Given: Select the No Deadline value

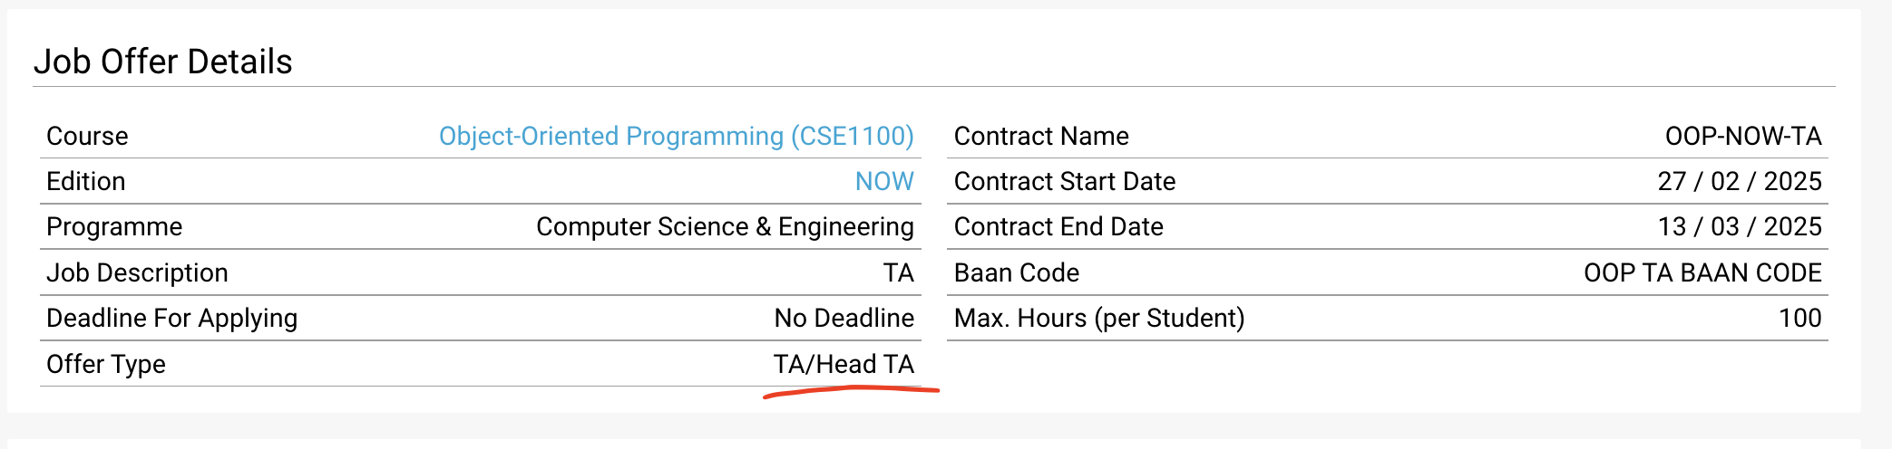Looking at the screenshot, I should (844, 318).
